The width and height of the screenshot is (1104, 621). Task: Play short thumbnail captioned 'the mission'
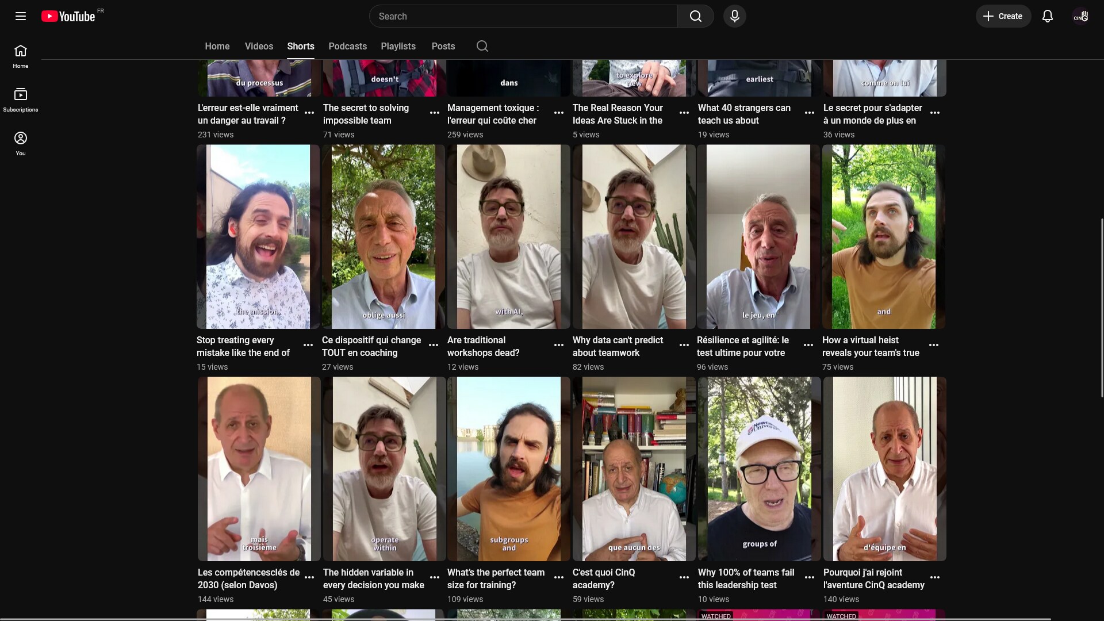pos(258,236)
